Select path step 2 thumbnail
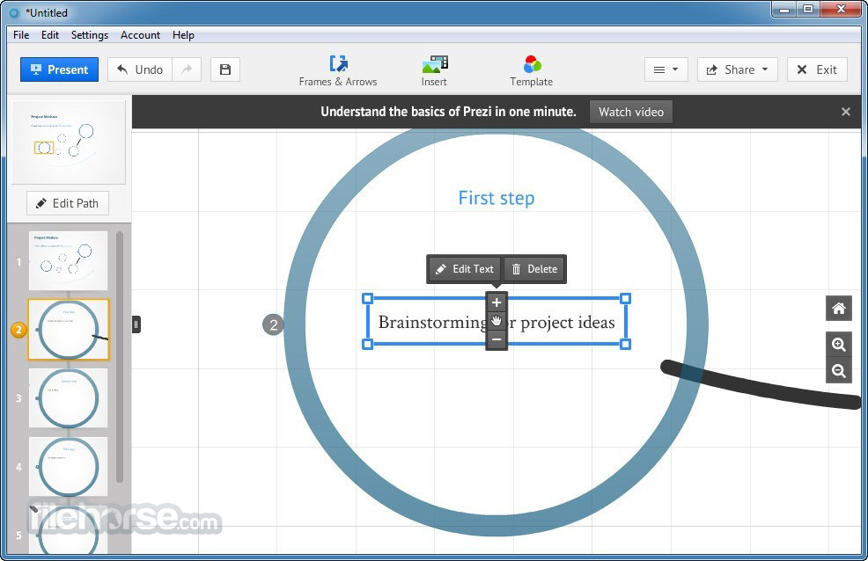This screenshot has height=561, width=868. point(69,330)
